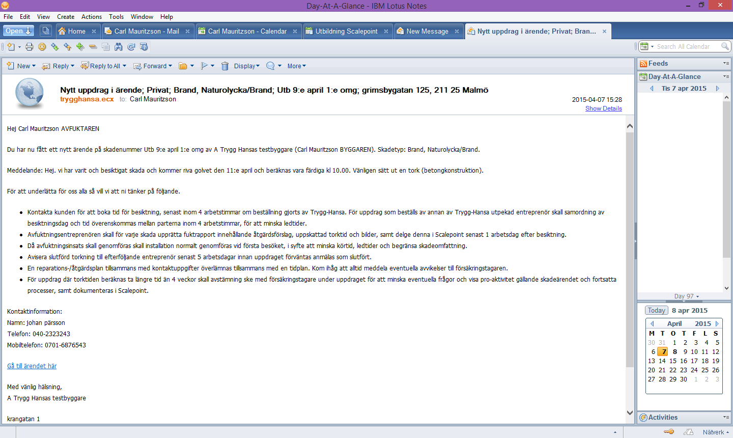Image resolution: width=733 pixels, height=438 pixels.
Task: Click the message scrollbar down arrow
Action: (630, 413)
